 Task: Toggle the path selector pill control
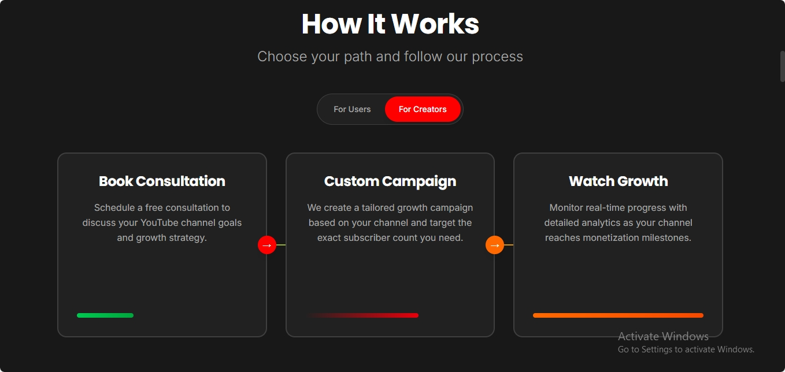(x=390, y=109)
